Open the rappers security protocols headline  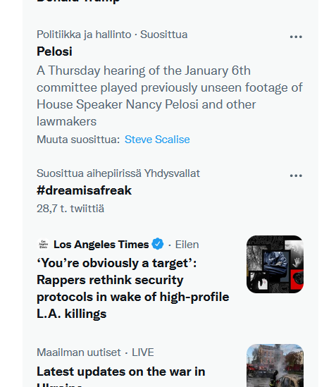click(133, 288)
